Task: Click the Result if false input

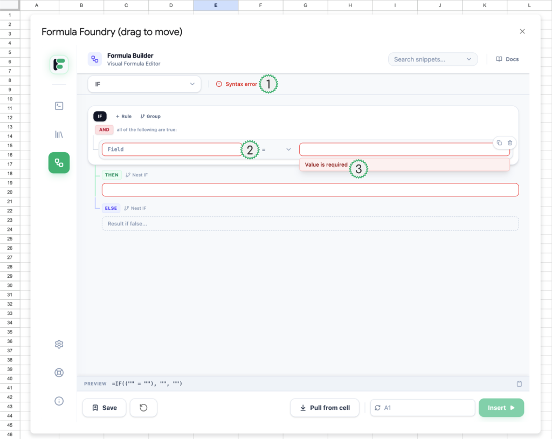Action: (310, 224)
